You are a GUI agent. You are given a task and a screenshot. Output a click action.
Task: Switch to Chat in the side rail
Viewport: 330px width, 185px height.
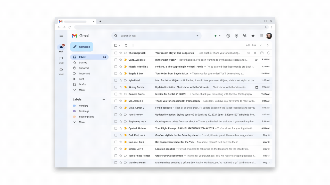click(61, 60)
